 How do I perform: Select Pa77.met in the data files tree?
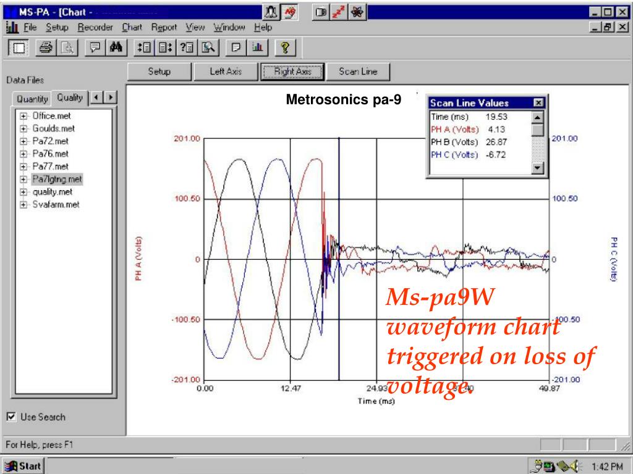51,167
